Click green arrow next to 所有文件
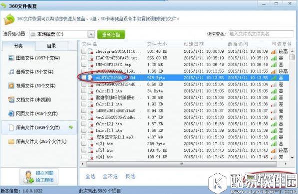This screenshot has width=298, height=194. 71,127
